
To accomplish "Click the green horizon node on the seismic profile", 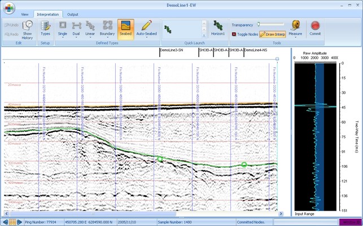I will pos(160,159).
